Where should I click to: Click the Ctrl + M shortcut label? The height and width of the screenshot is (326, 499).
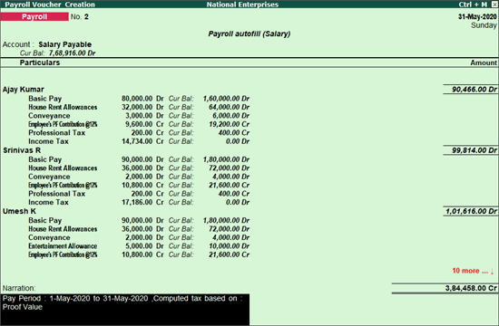pos(473,5)
